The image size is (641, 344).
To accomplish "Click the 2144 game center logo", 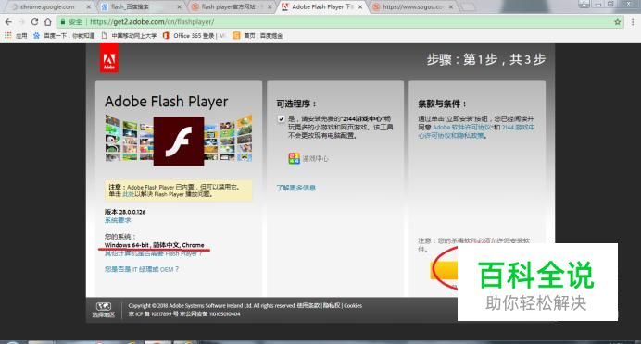I will 294,158.
